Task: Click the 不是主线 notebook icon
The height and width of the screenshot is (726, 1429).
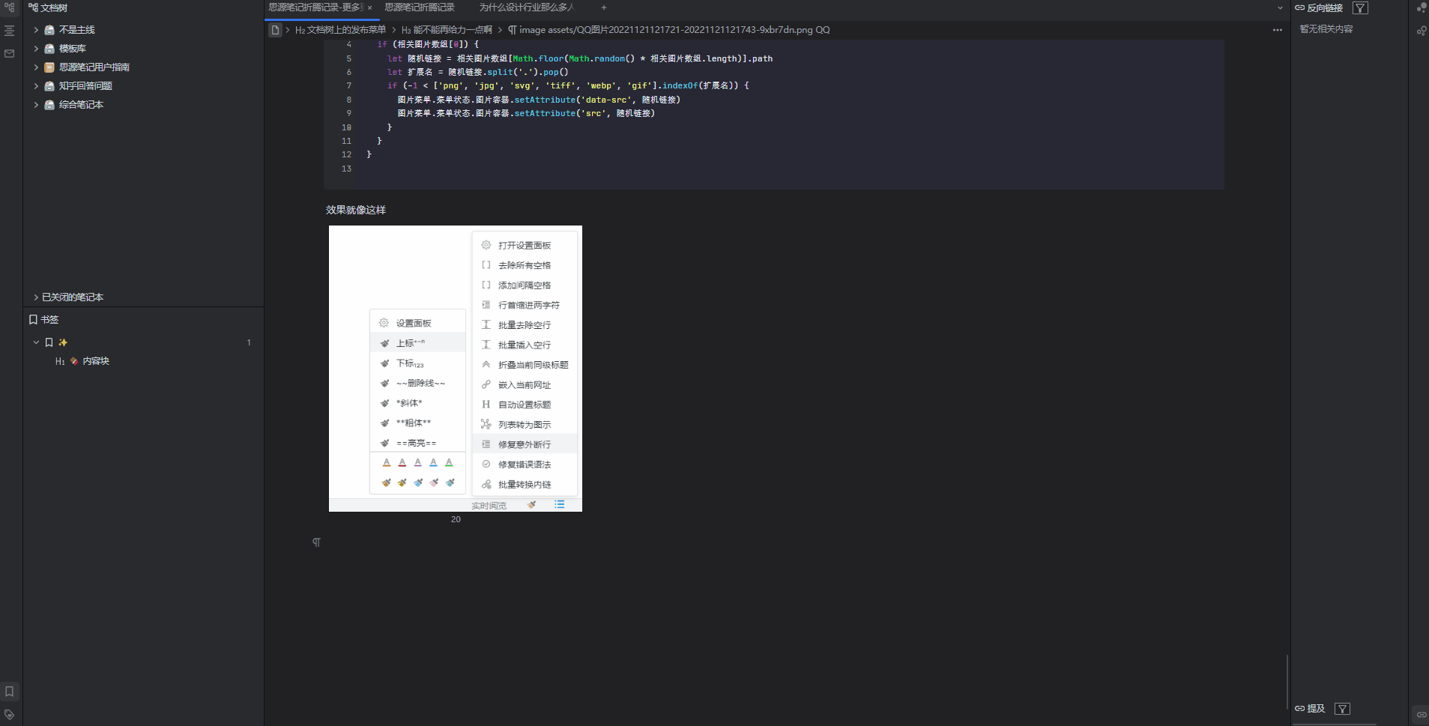Action: [49, 30]
